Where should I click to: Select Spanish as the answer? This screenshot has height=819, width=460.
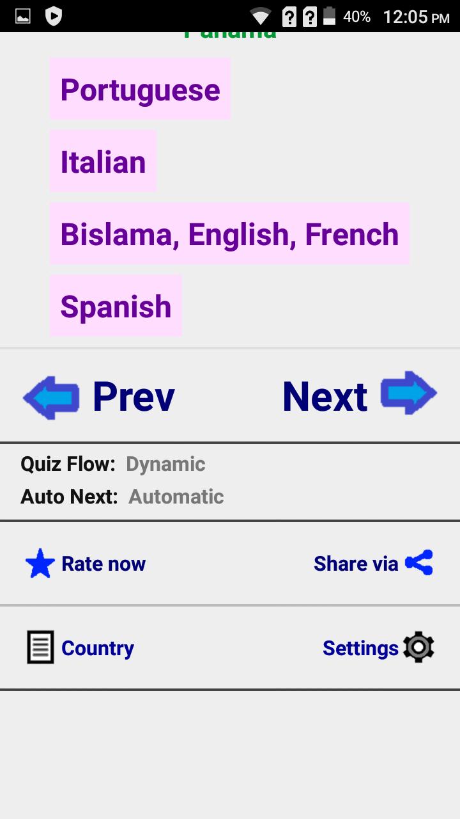click(x=116, y=306)
